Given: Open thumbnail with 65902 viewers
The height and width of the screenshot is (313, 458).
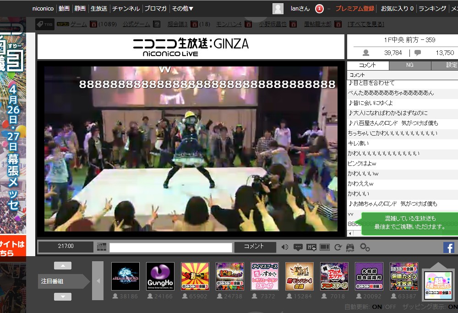Looking at the screenshot, I should 195,276.
